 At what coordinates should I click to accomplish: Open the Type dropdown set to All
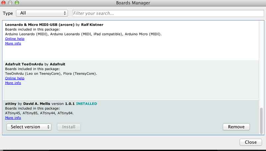pyautogui.click(x=42, y=13)
